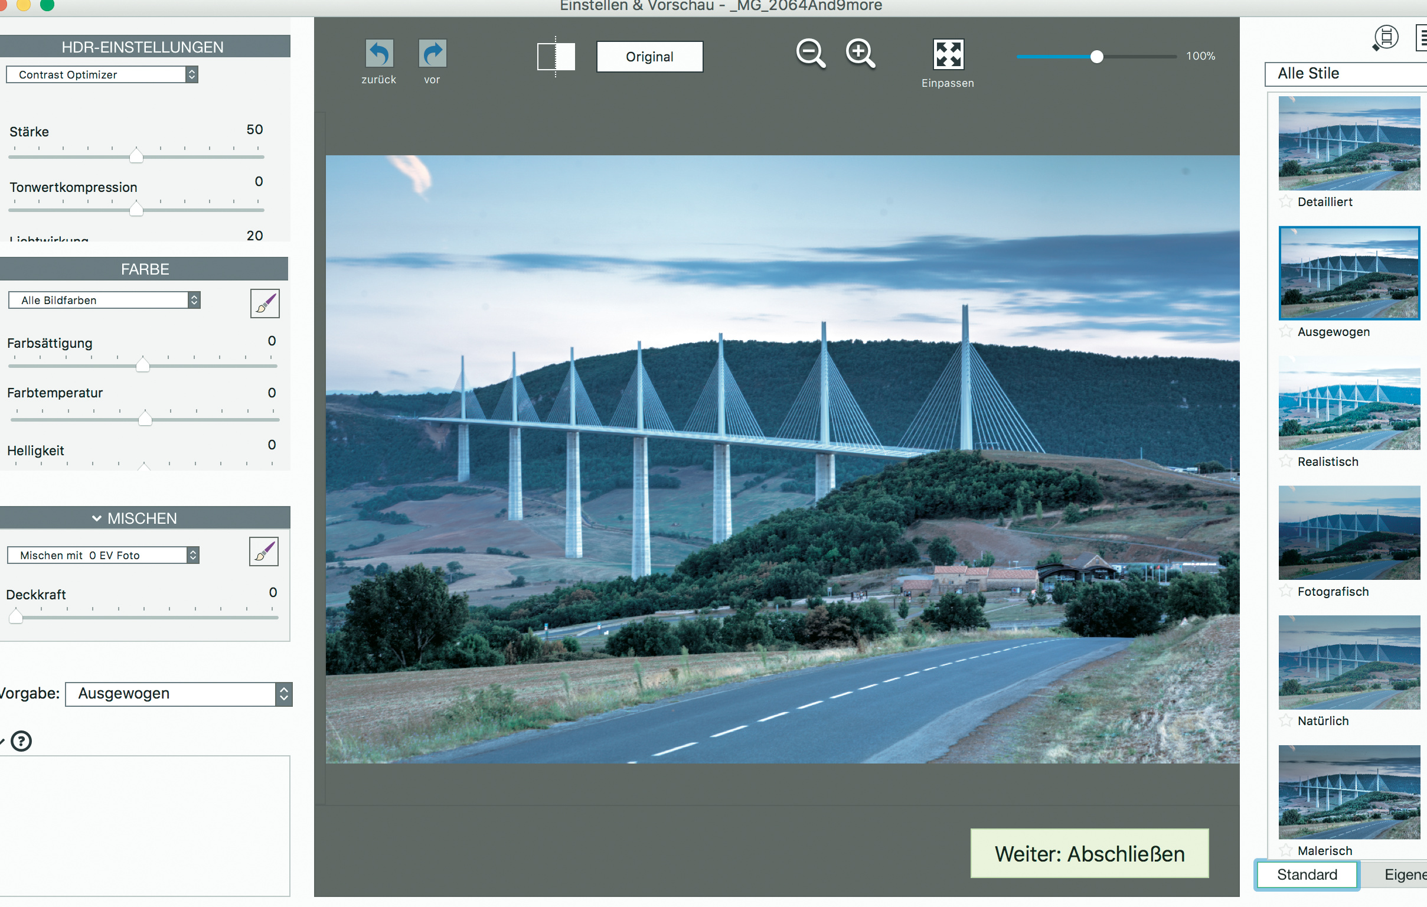This screenshot has width=1427, height=907.
Task: Click the Weiter: Abschließen button
Action: click(x=1089, y=854)
